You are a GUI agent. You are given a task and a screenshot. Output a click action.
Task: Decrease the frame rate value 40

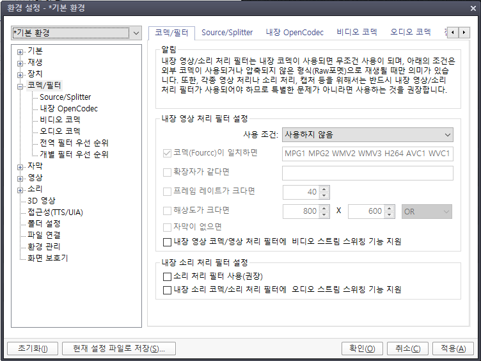[x=324, y=196]
